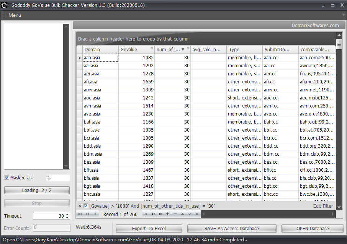This screenshot has width=347, height=244.
Task: Click the filter expression text
Action: tap(152, 206)
